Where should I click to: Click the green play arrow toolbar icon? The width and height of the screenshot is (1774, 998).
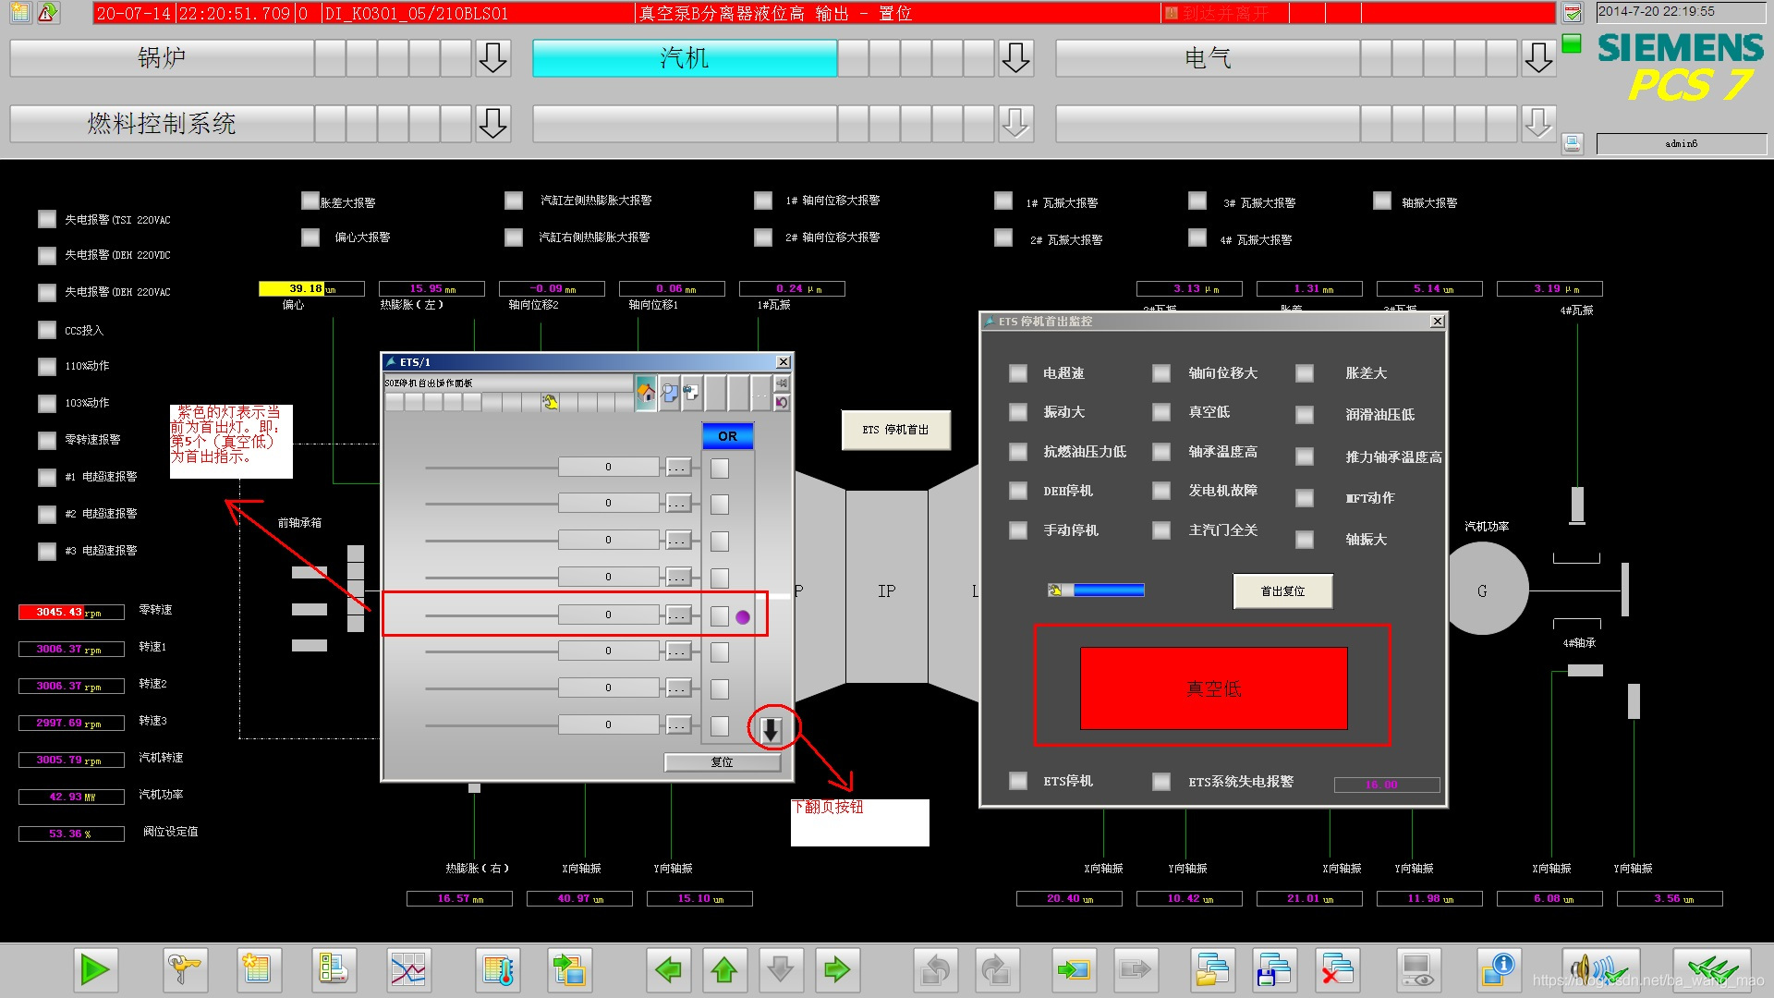[x=94, y=969]
